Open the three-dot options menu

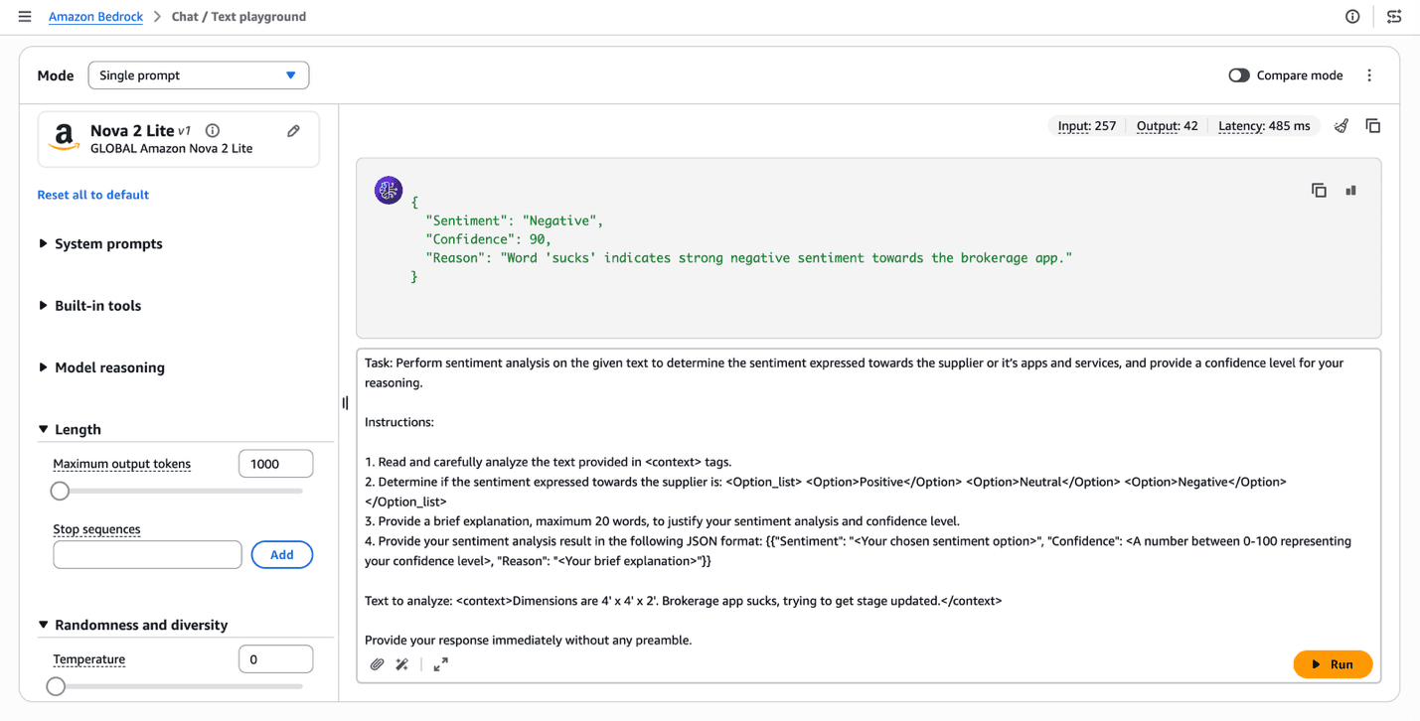(1369, 75)
